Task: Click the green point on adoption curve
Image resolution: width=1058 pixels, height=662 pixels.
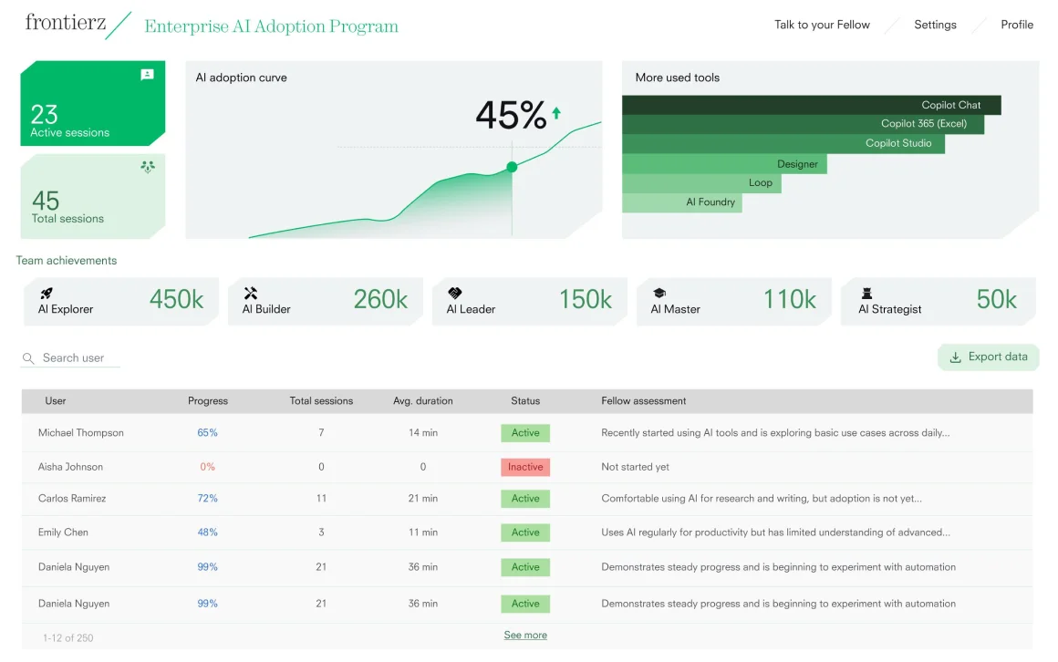Action: pos(512,167)
